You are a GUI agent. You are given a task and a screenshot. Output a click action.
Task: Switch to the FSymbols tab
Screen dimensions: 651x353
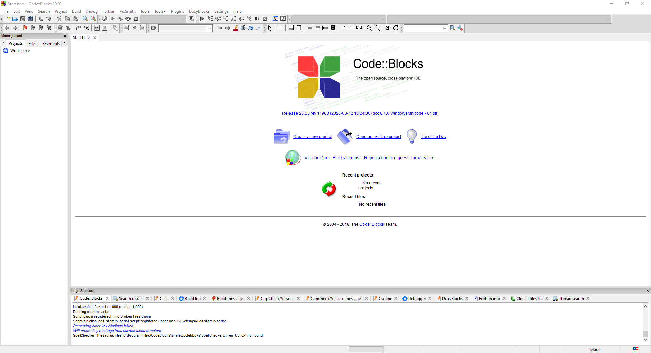pyautogui.click(x=51, y=43)
